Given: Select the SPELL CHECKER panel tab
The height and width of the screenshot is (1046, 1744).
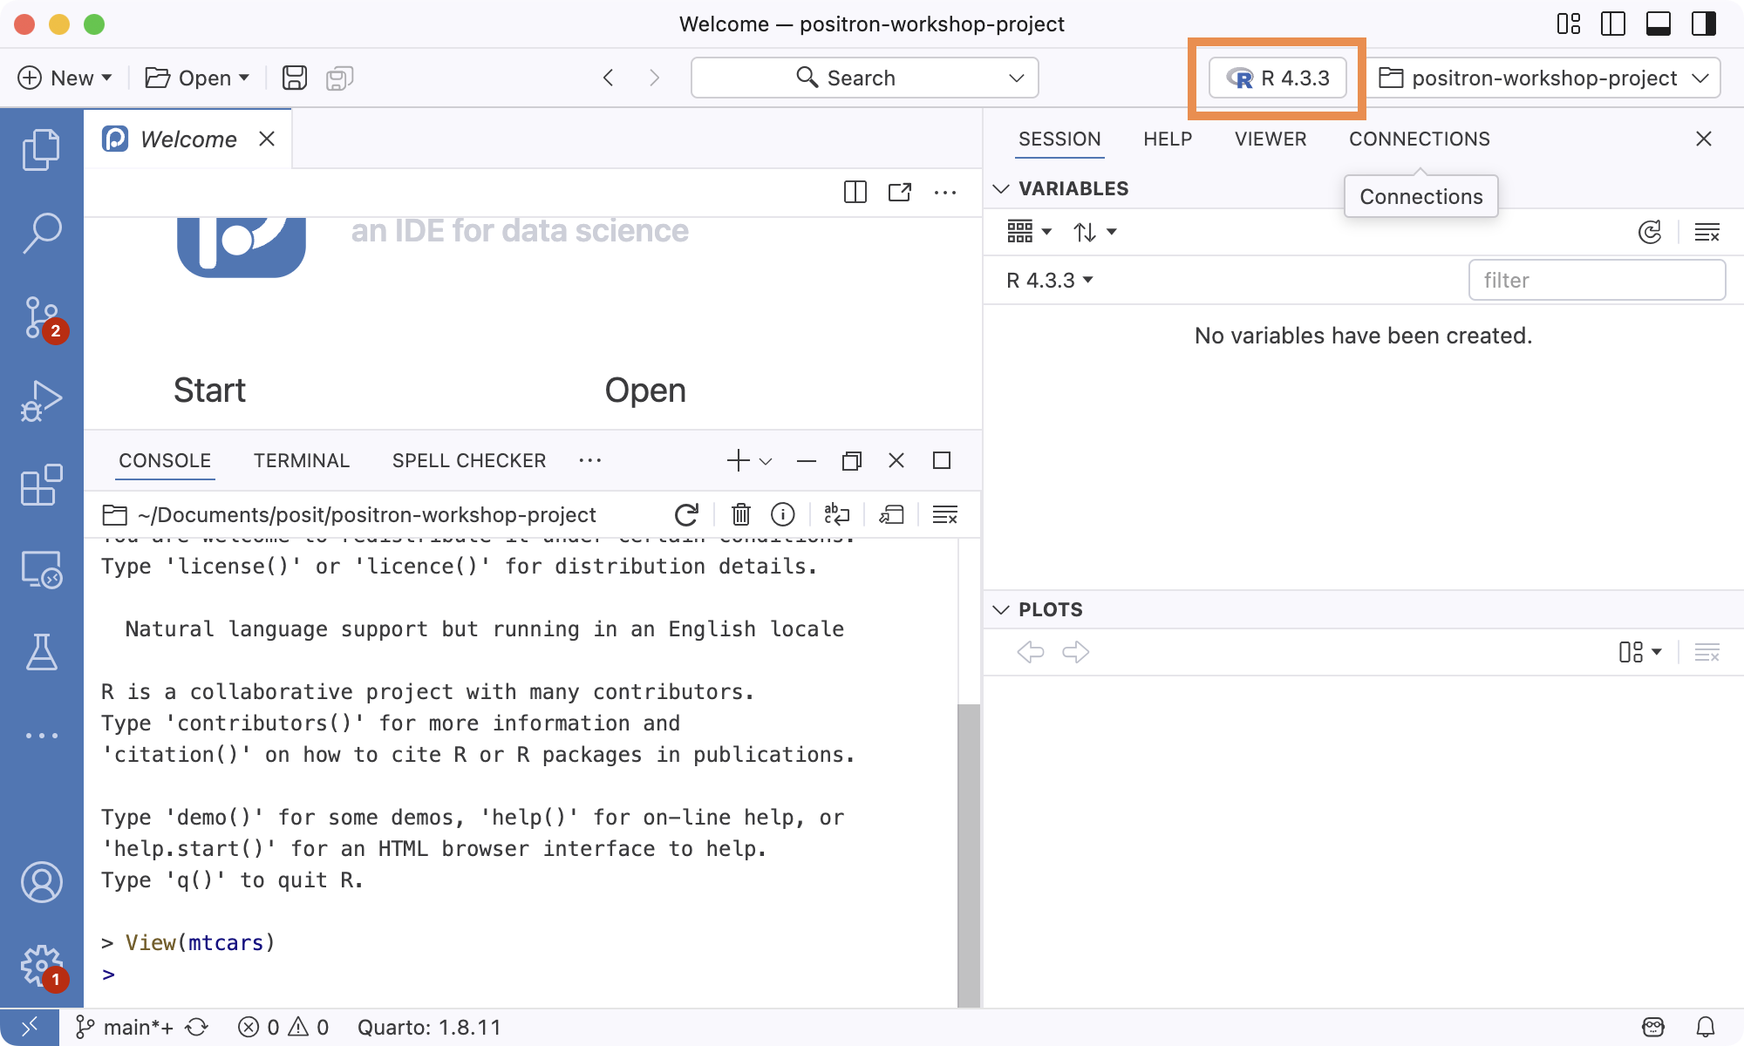Looking at the screenshot, I should (469, 460).
